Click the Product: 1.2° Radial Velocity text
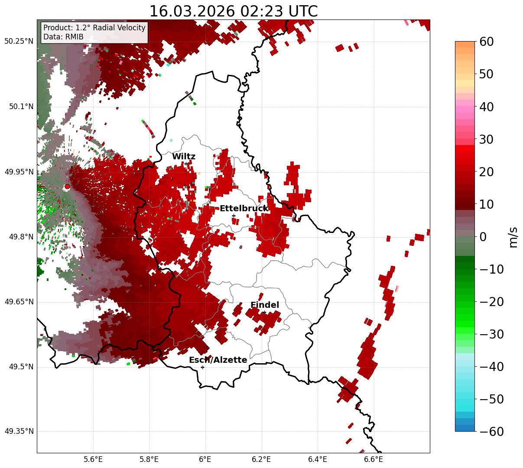Screen dimensions: 523x468 94,28
